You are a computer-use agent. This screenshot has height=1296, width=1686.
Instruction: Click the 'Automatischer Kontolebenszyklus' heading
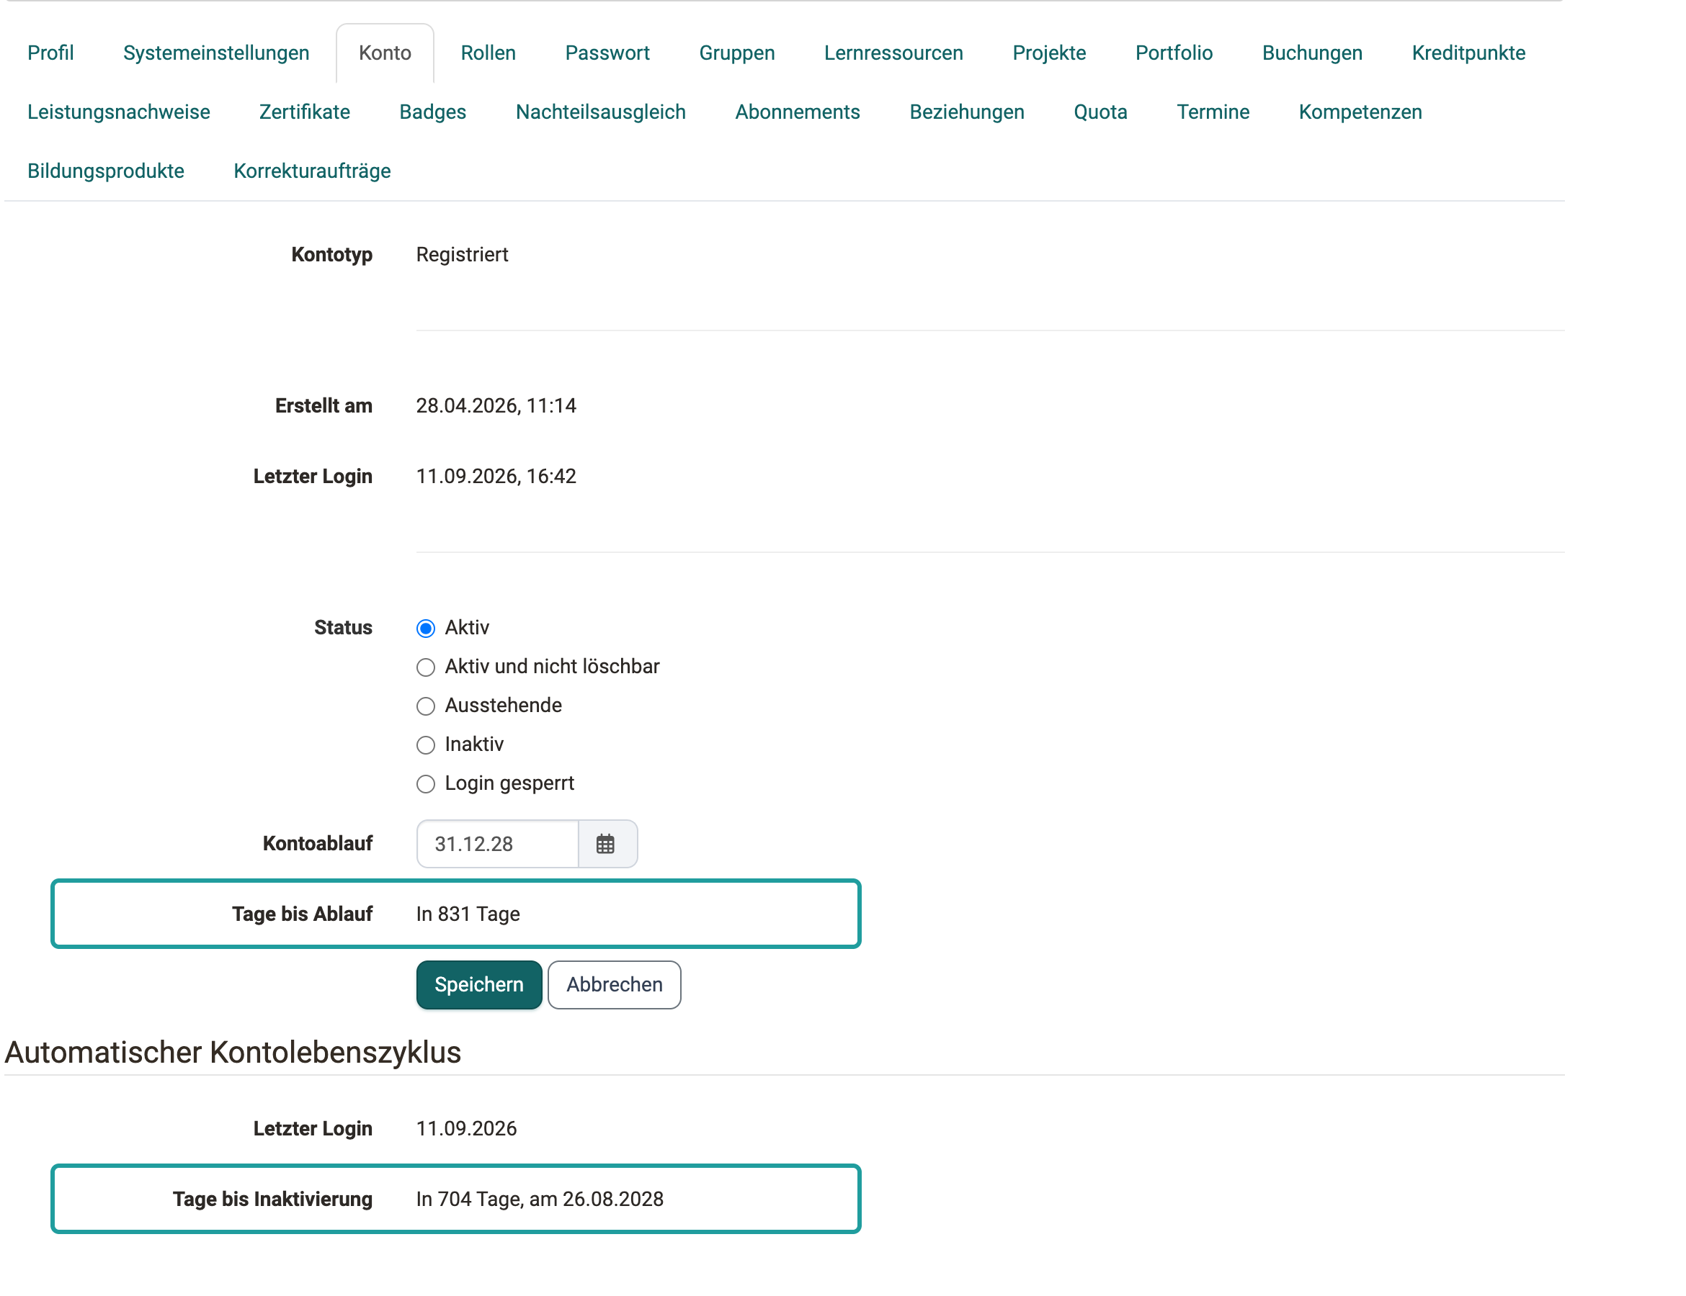point(233,1053)
